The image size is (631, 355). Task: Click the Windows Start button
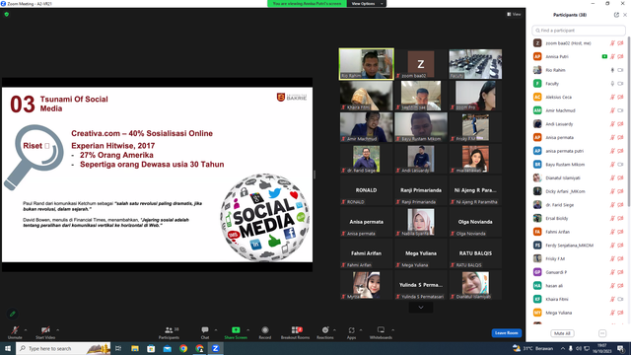point(8,348)
